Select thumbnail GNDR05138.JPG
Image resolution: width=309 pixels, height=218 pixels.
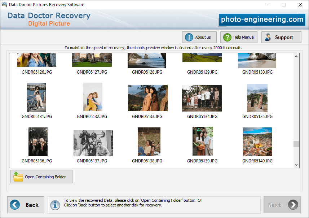coord(149,141)
